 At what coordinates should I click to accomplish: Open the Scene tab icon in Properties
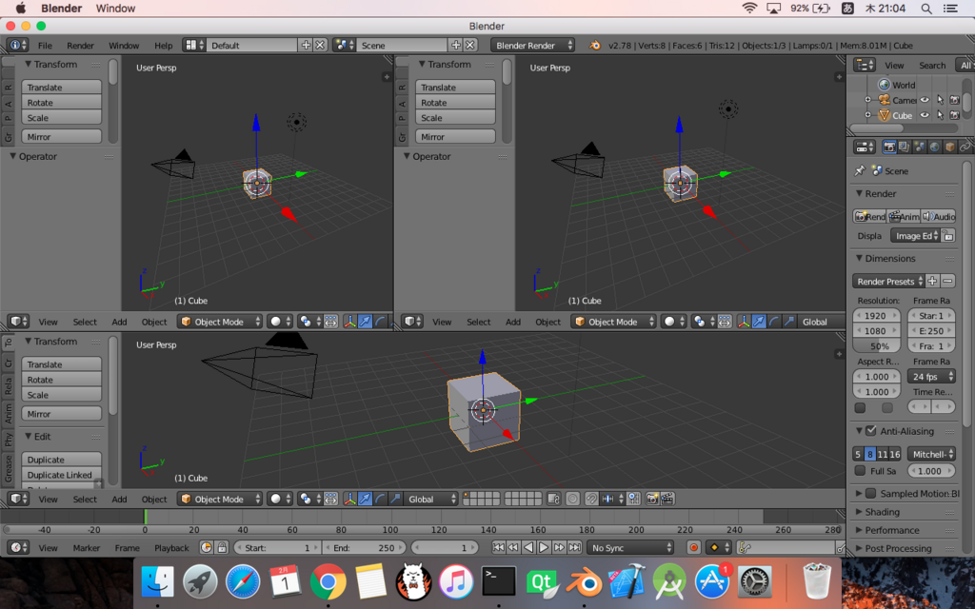[919, 147]
